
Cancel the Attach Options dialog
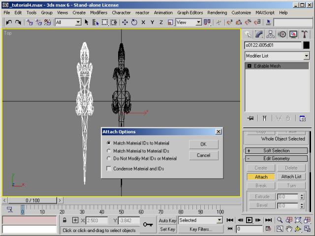(203, 155)
